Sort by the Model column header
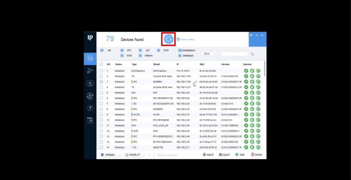The height and width of the screenshot is (180, 351). 157,64
